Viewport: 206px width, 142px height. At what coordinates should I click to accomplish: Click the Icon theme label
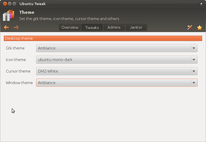(x=16, y=60)
